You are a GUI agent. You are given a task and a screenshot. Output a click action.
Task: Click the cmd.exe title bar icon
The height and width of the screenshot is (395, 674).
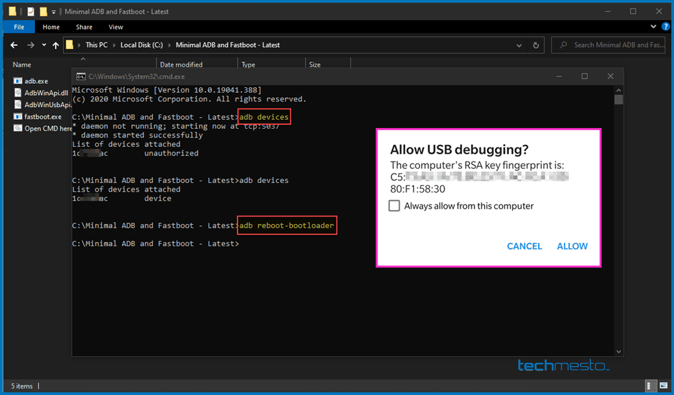[80, 76]
